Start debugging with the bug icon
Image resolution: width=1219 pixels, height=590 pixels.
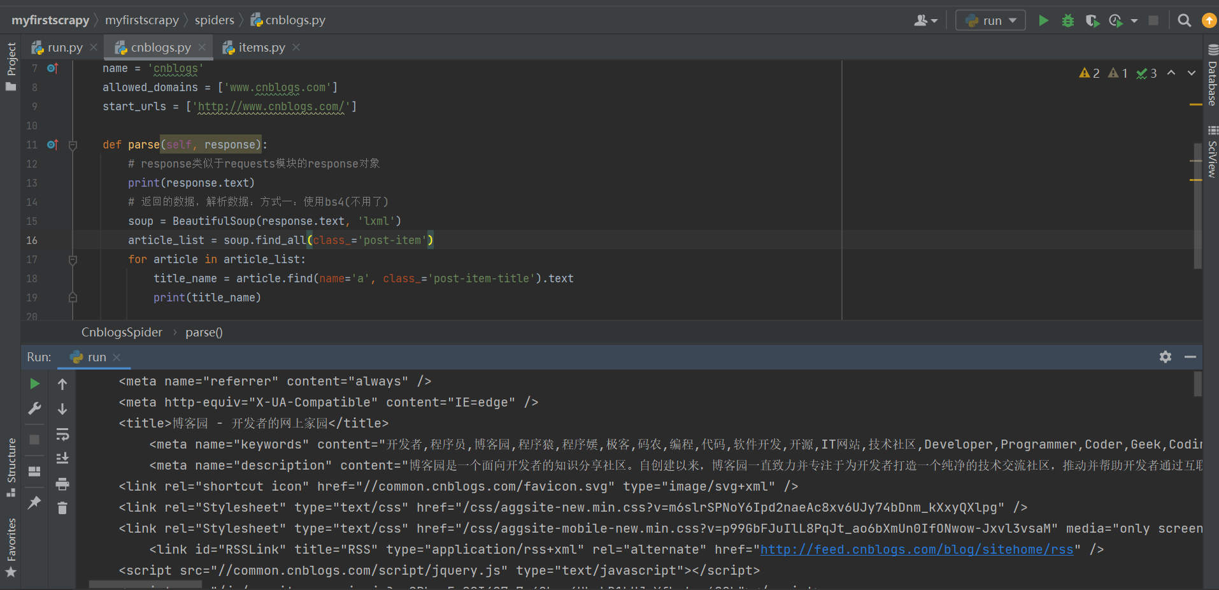pos(1068,20)
